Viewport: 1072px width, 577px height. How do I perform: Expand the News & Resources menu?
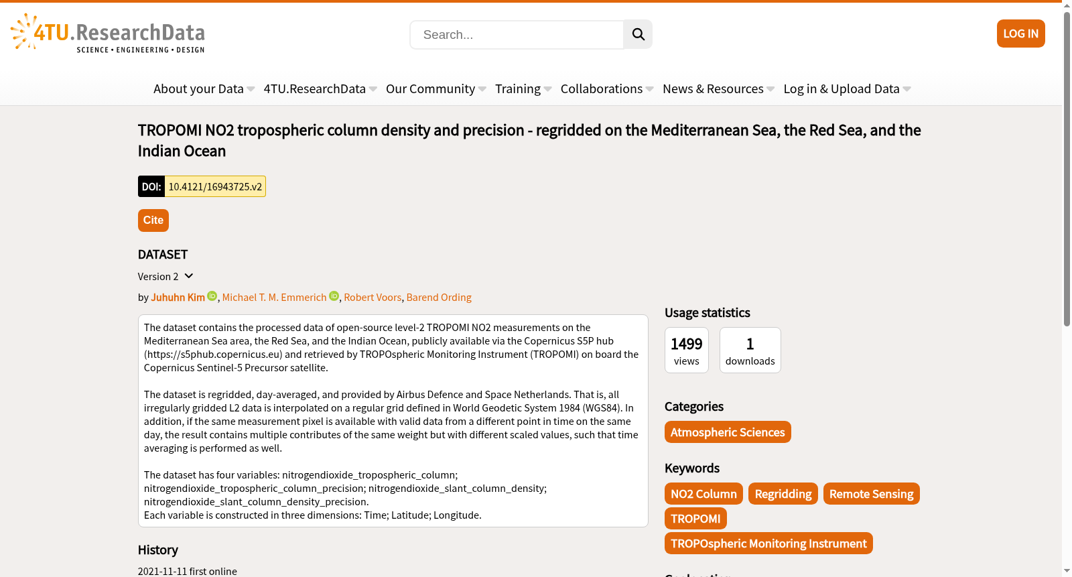[718, 88]
